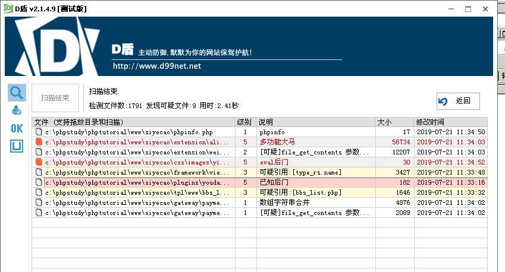Click the 可疑引用:[bbs_list.php] description
The image size is (505, 272).
[x=300, y=192]
